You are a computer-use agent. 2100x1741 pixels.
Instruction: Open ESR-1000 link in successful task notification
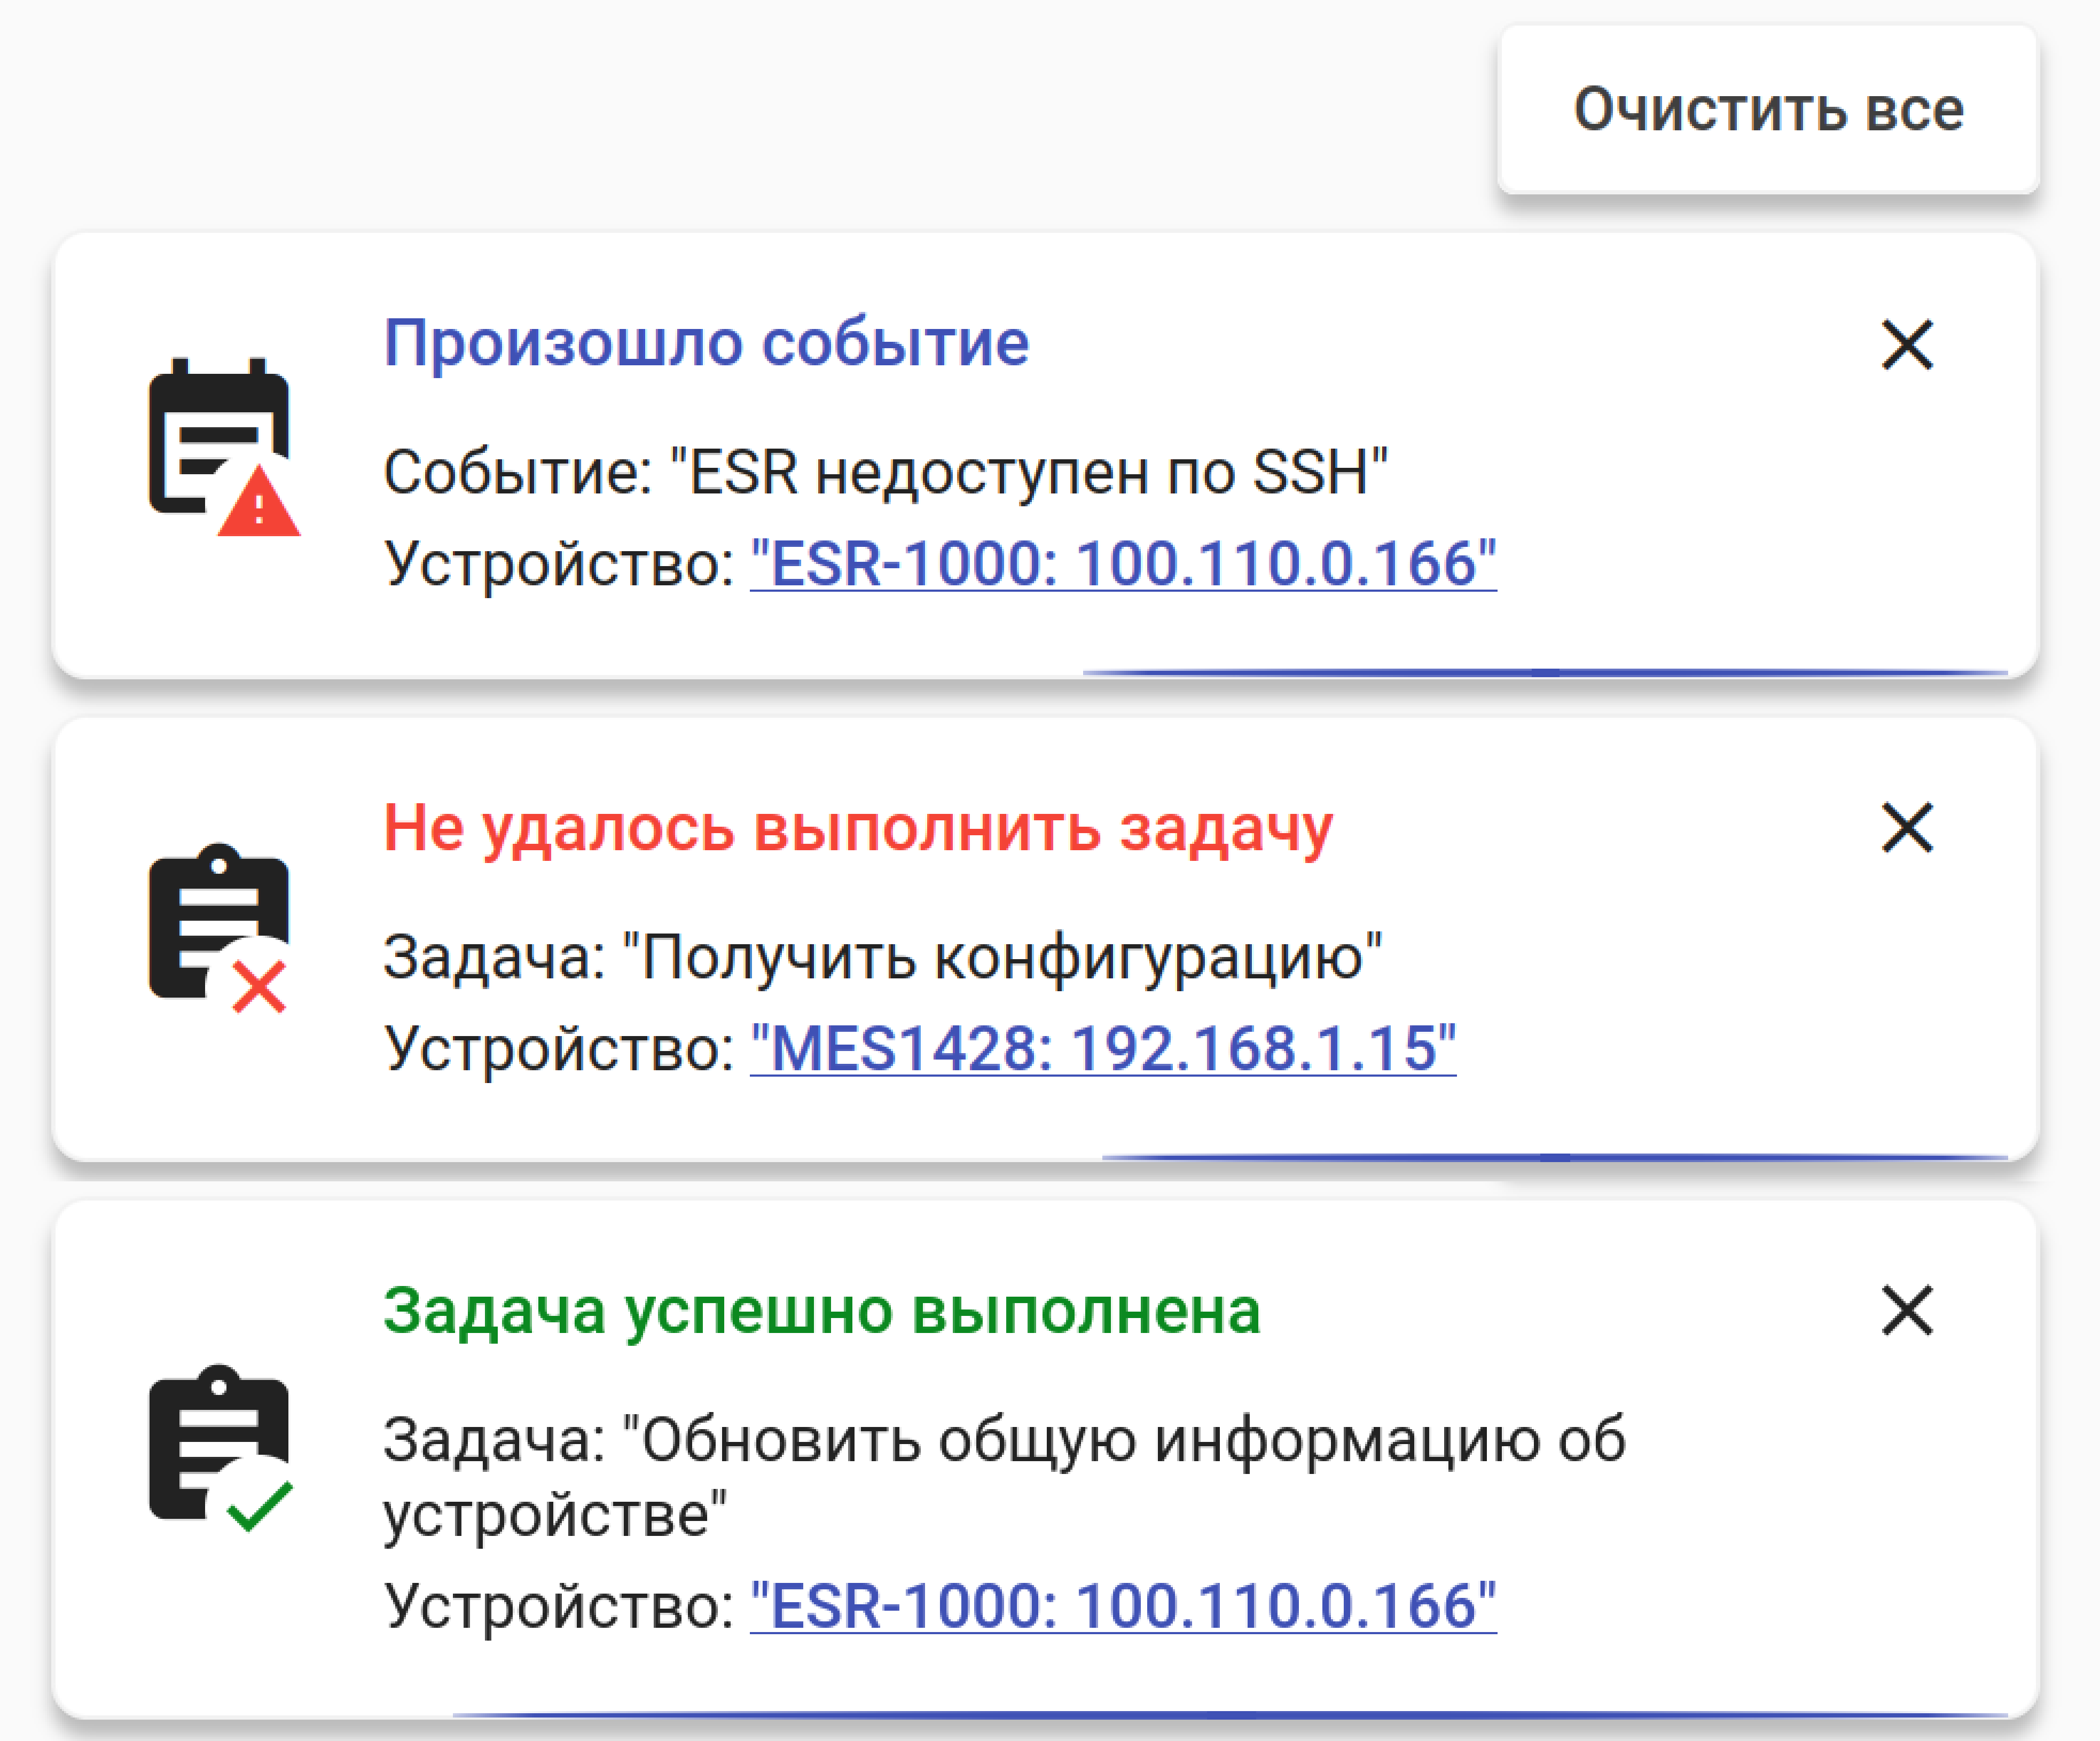[1122, 1605]
